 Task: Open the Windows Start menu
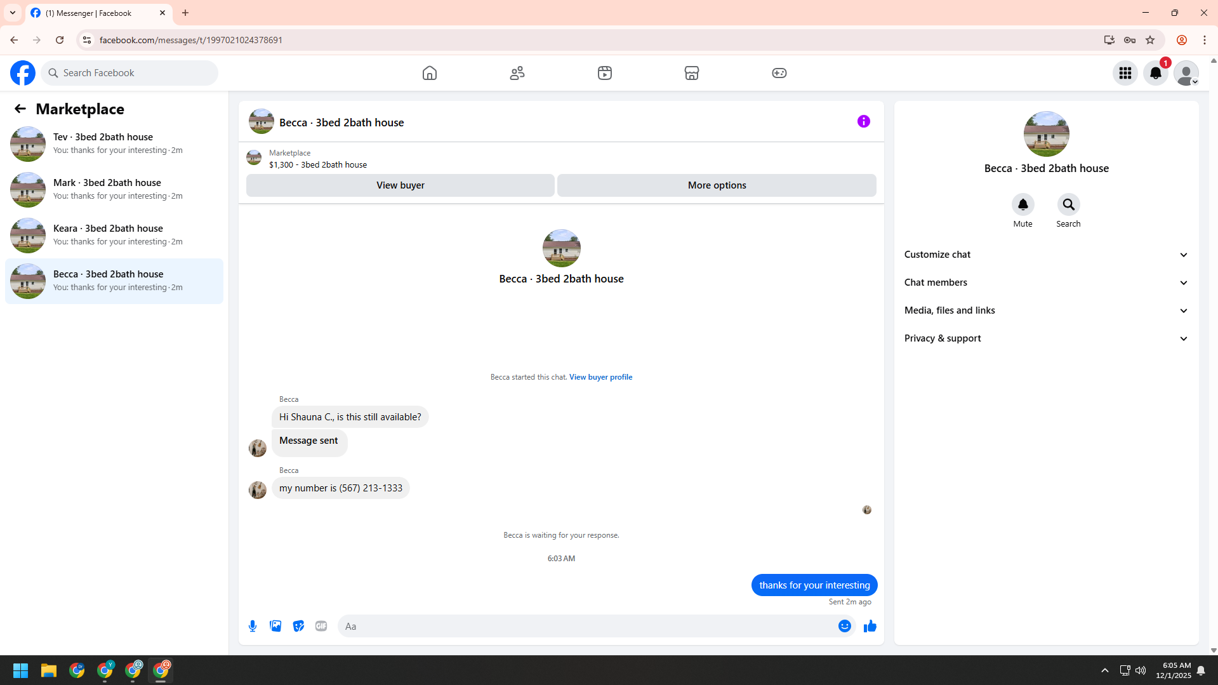[x=20, y=670]
